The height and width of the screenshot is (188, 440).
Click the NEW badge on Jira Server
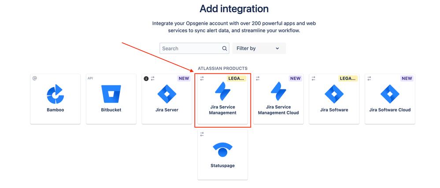tap(184, 78)
